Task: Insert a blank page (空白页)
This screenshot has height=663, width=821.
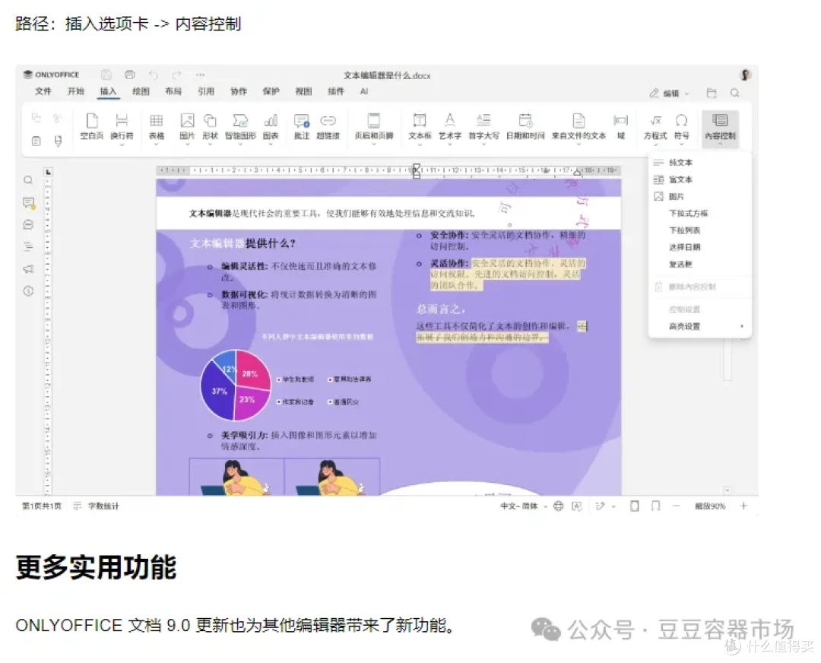Action: click(x=92, y=126)
